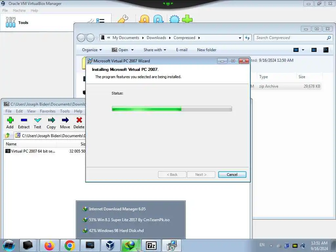Expand the Compressed breadcrumb arrow

199,38
